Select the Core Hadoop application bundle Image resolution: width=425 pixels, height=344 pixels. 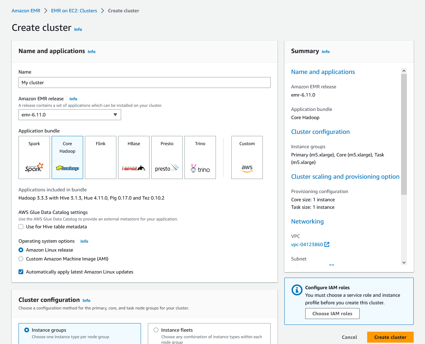pos(67,157)
